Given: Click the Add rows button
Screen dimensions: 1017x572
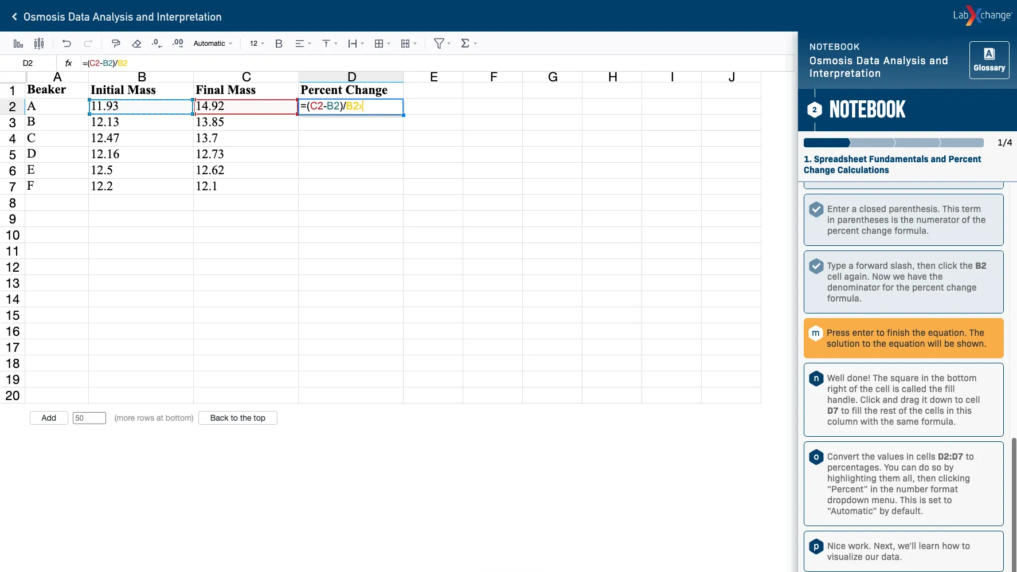Looking at the screenshot, I should 49,418.
